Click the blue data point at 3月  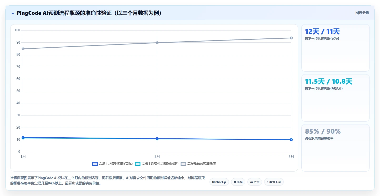(x=291, y=140)
